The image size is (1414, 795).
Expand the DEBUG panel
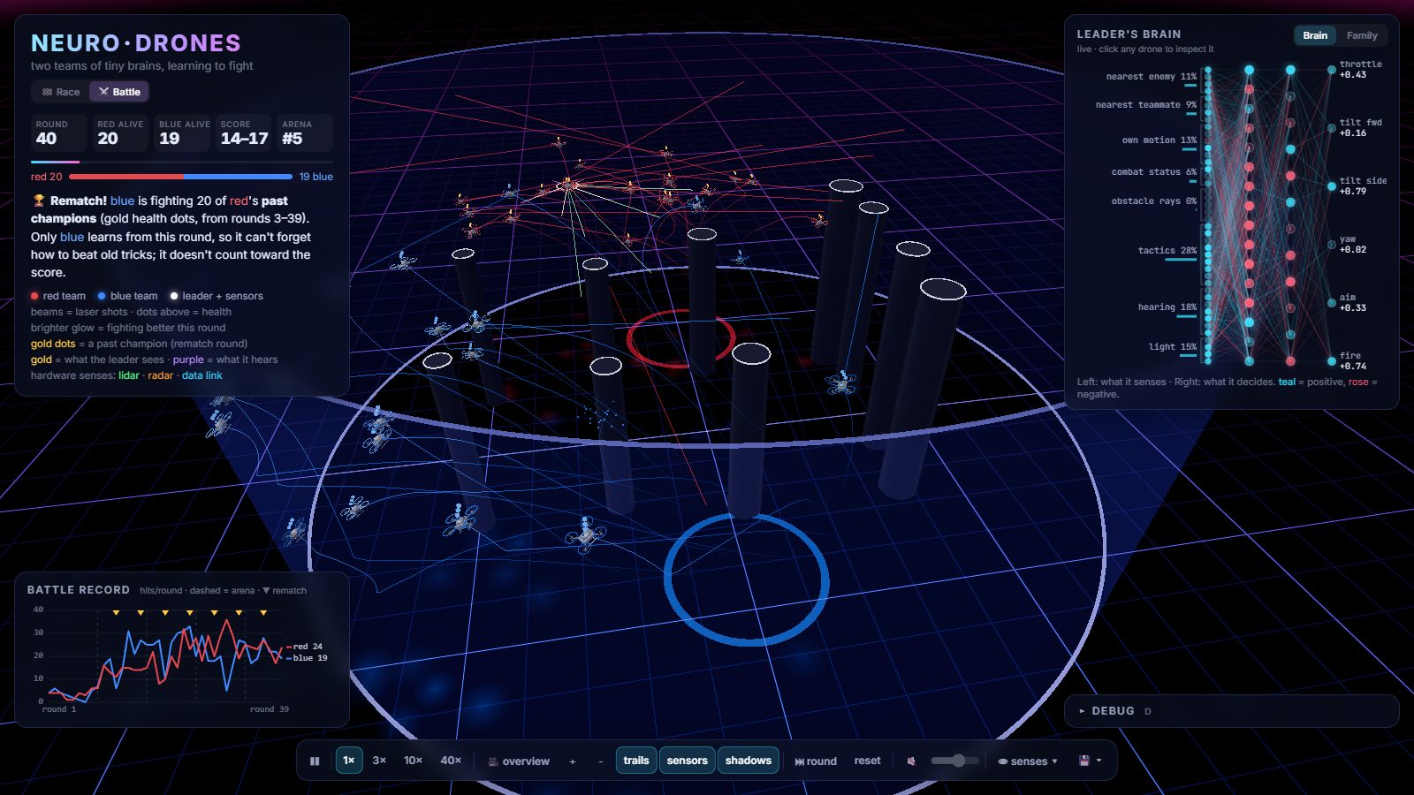coord(1232,711)
